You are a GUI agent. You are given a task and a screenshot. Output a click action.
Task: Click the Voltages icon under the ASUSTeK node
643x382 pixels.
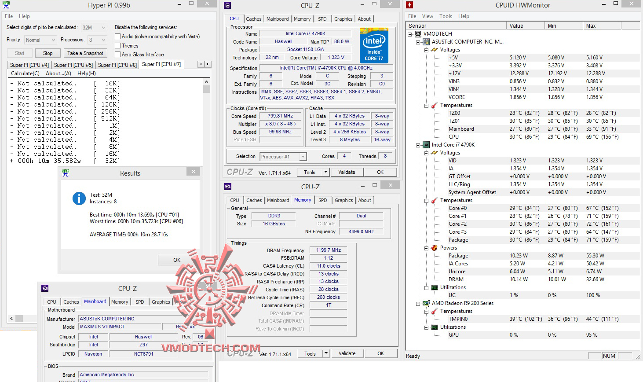[x=435, y=50]
